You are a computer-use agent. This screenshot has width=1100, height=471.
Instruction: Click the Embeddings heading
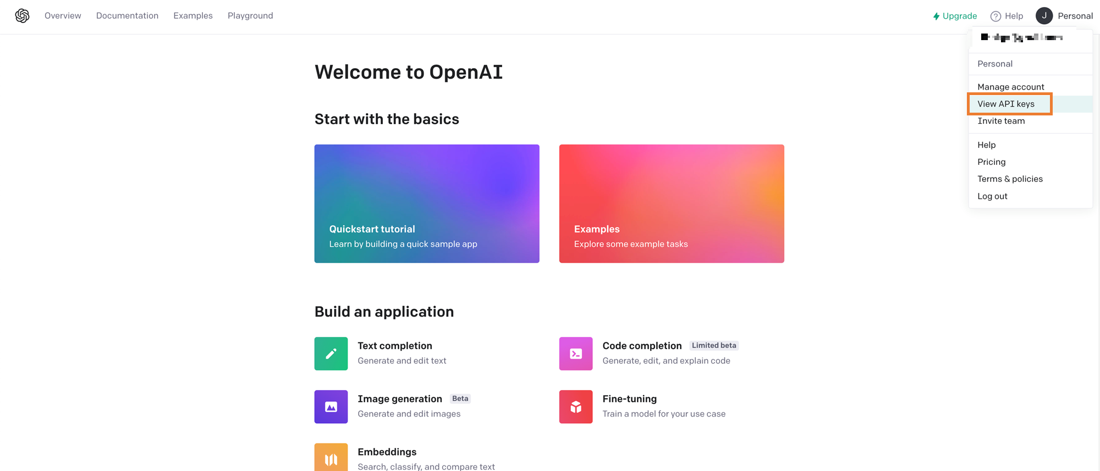click(x=387, y=452)
